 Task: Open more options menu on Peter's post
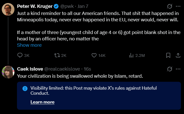click(x=178, y=6)
